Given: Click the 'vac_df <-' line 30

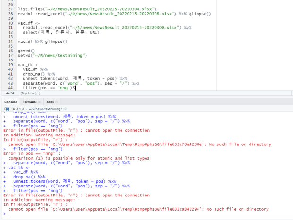Looking at the screenshot, I should [x=29, y=23].
